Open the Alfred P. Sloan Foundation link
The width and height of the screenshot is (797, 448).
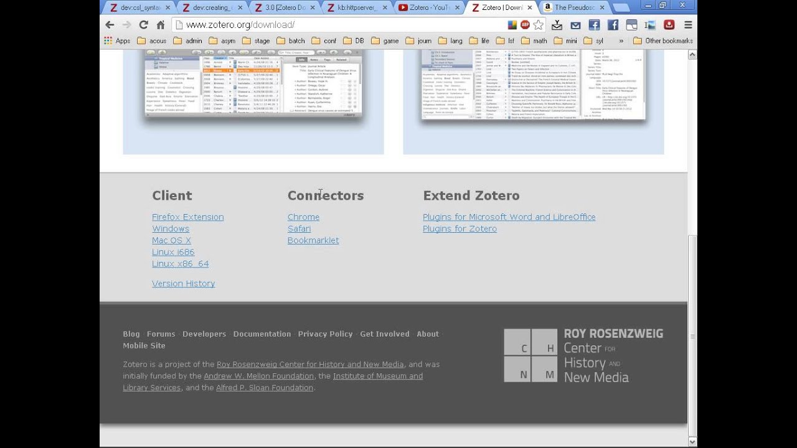265,388
